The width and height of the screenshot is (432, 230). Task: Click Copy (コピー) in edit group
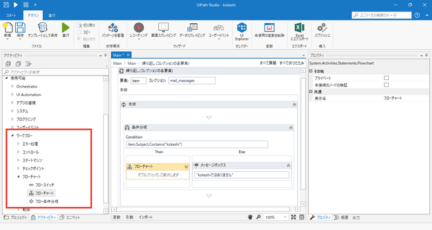84,32
